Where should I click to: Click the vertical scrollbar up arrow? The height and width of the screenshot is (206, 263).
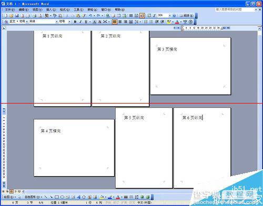[259, 28]
